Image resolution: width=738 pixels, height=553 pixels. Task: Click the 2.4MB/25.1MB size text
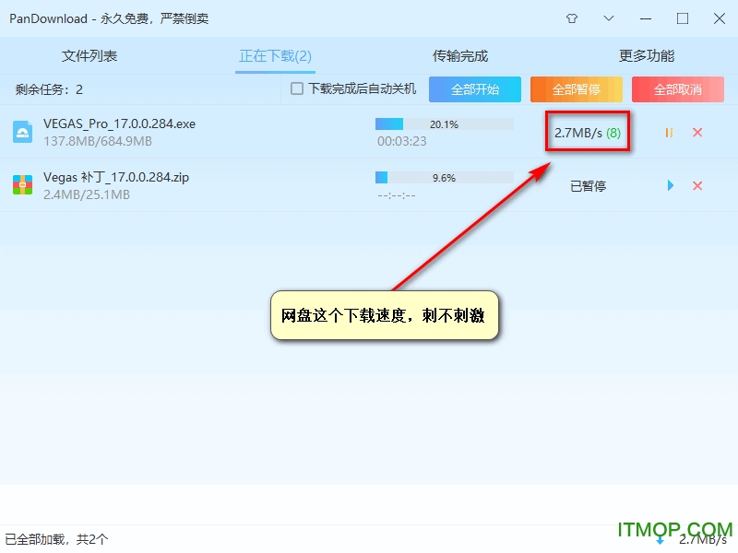pos(87,194)
